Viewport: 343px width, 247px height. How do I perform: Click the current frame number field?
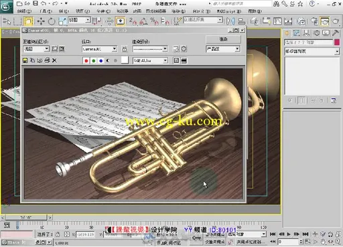point(288,242)
